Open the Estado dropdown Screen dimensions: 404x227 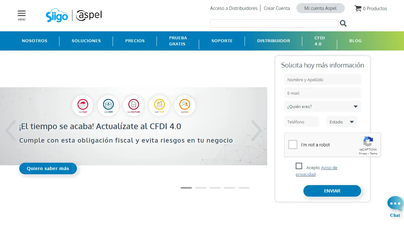pyautogui.click(x=342, y=122)
